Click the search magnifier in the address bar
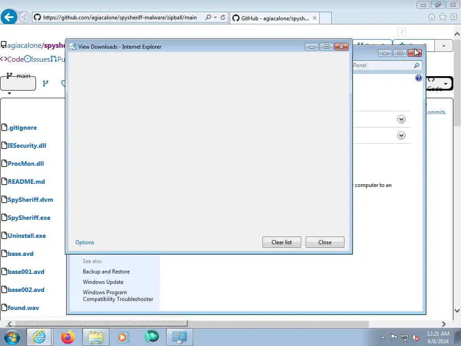The image size is (461, 346). (208, 18)
